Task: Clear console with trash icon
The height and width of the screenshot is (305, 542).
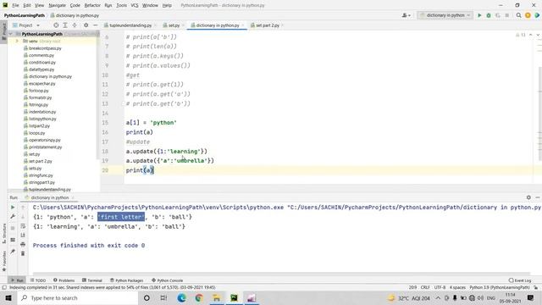Action: (x=23, y=253)
